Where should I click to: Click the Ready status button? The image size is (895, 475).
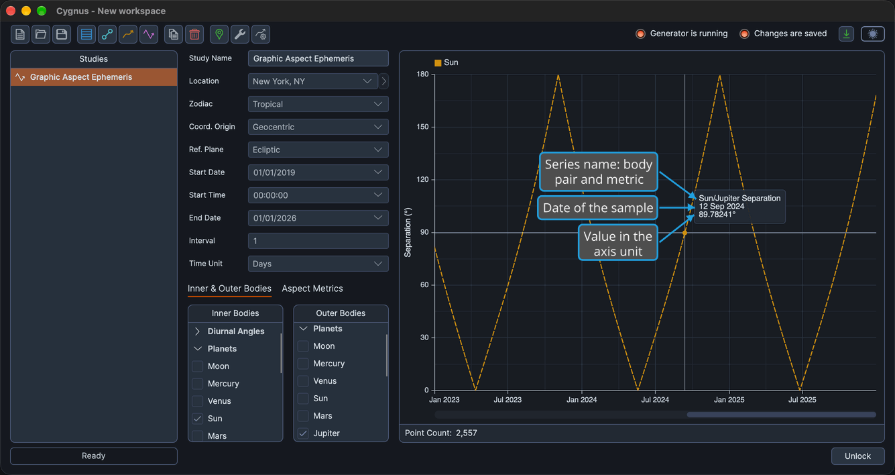tap(94, 456)
